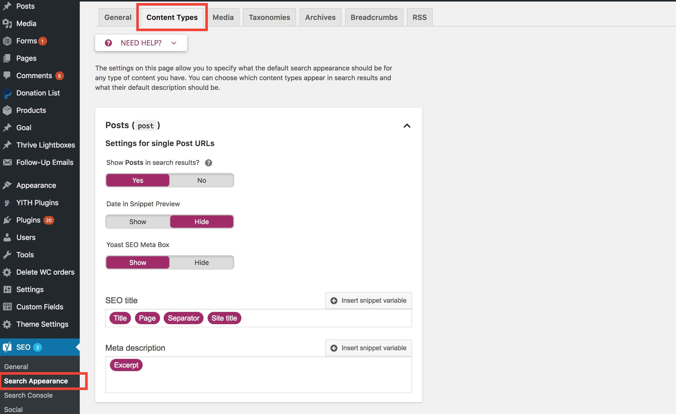This screenshot has height=414, width=676.
Task: Insert snippet variable for SEO title
Action: [368, 300]
